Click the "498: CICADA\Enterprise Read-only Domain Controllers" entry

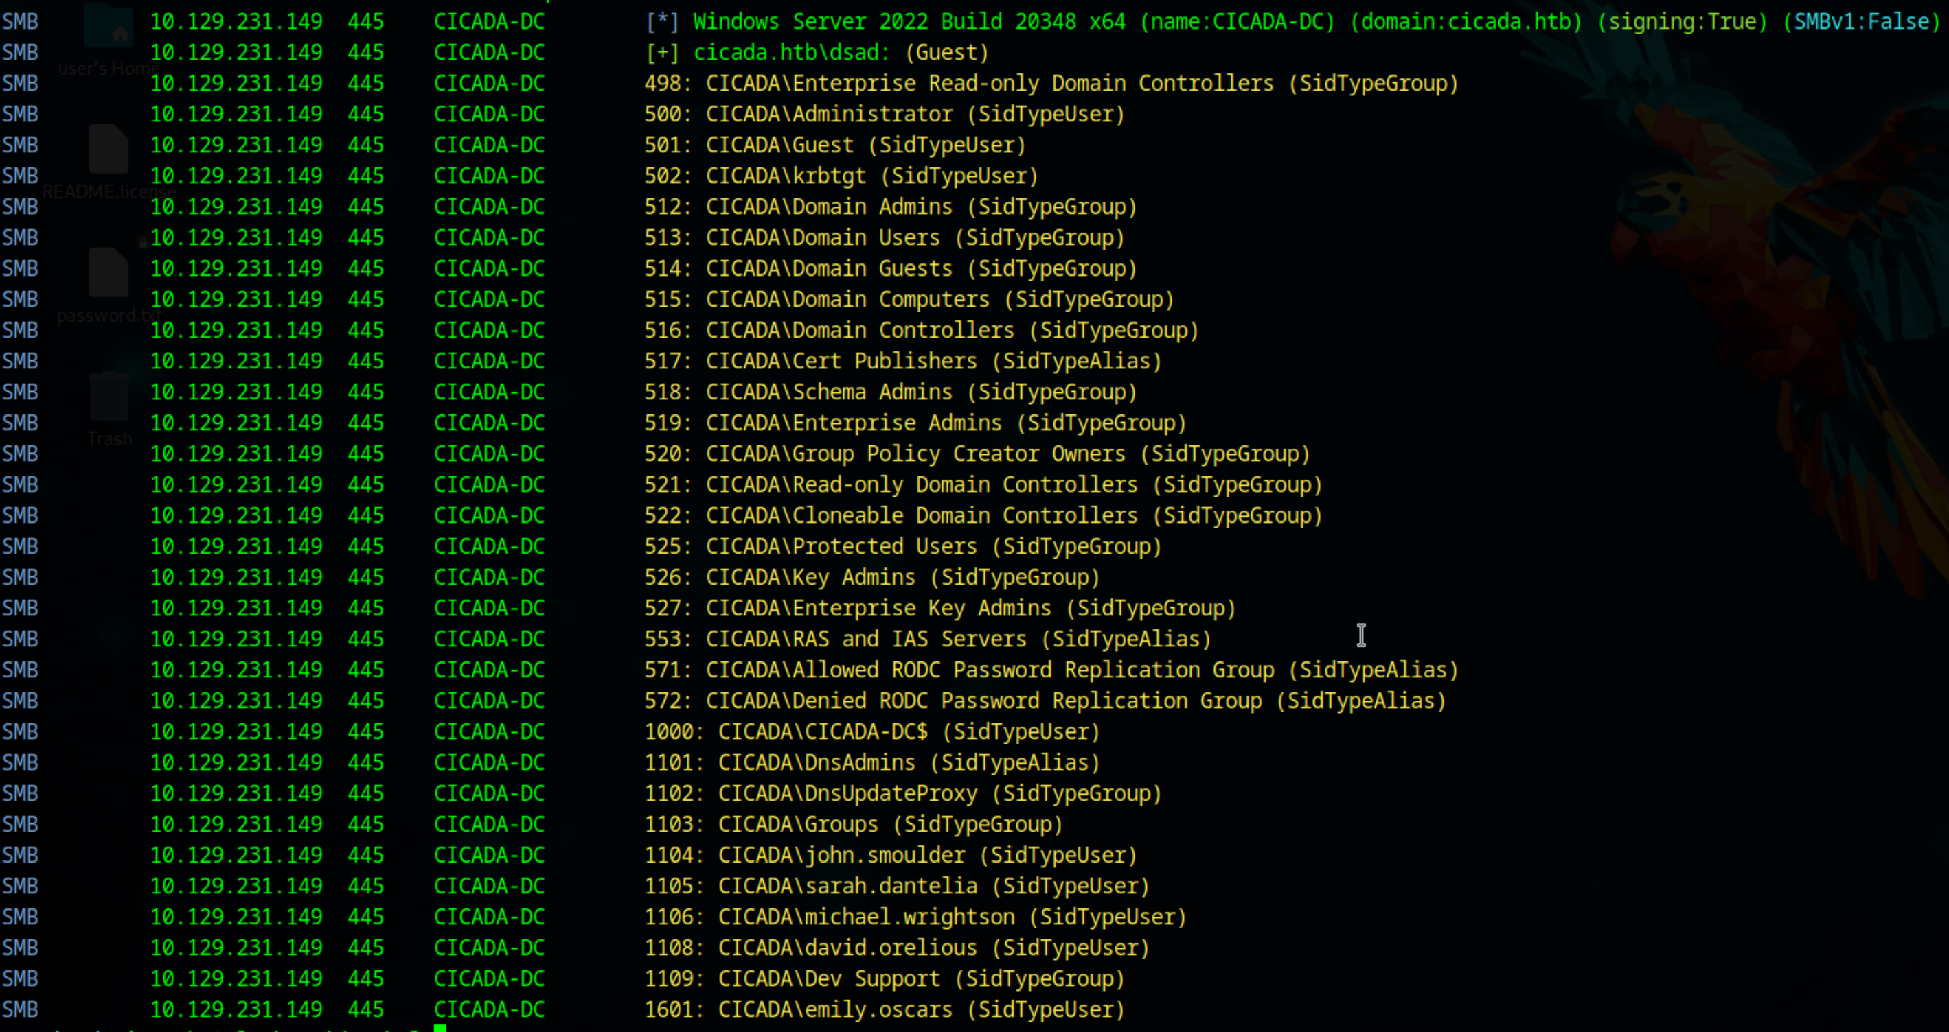tap(1051, 83)
